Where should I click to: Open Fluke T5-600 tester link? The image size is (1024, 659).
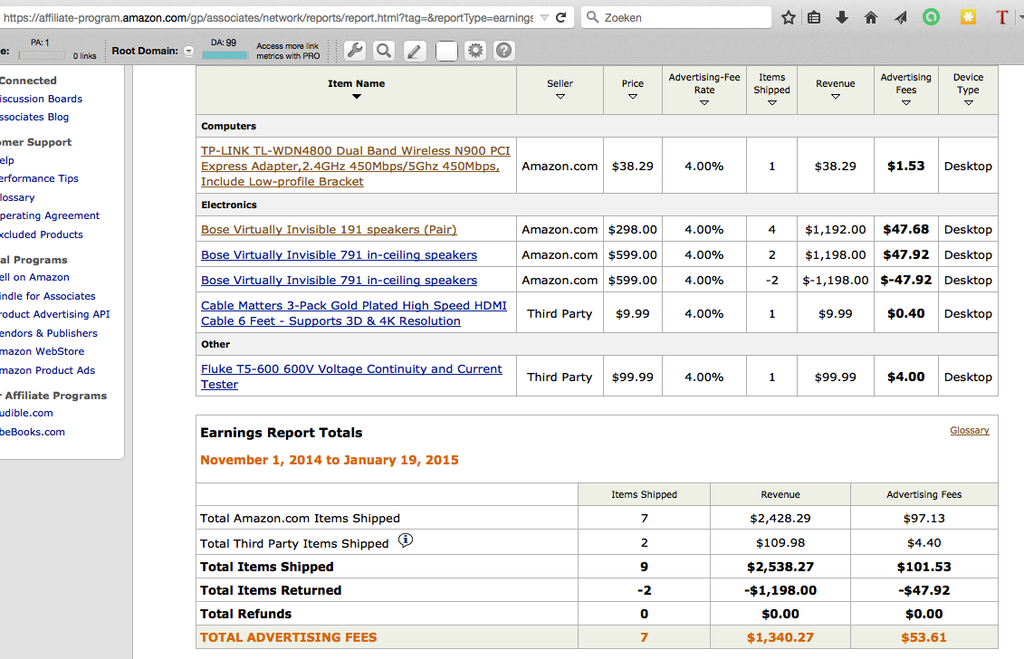point(351,377)
